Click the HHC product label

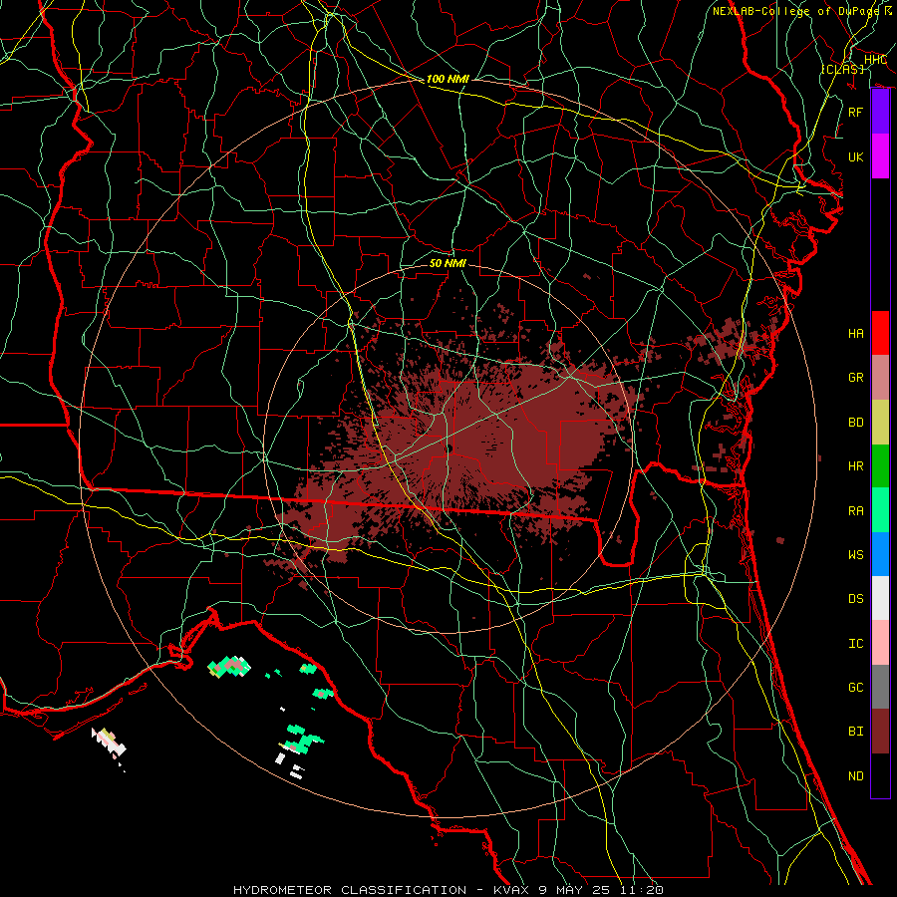(x=875, y=60)
